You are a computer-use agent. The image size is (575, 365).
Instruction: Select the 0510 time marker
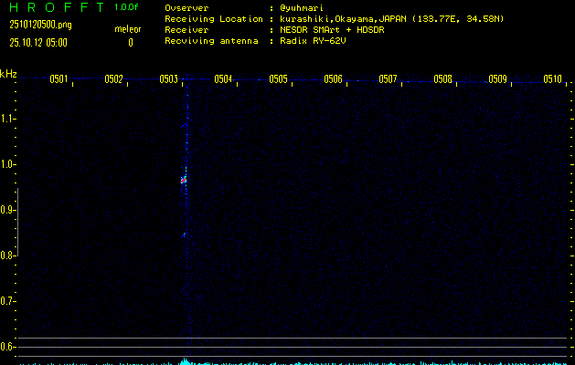(552, 79)
